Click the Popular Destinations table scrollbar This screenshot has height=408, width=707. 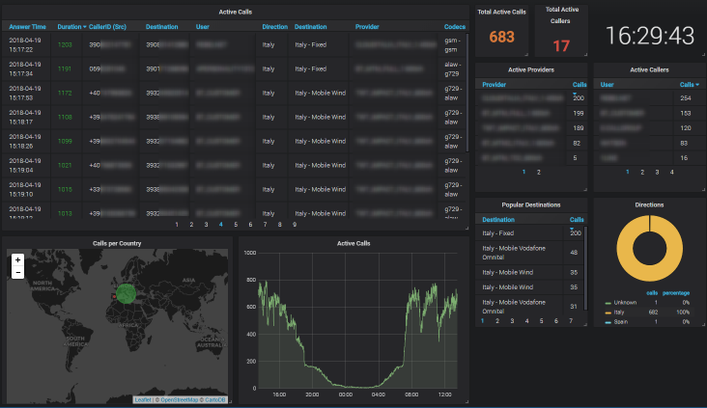(585, 268)
